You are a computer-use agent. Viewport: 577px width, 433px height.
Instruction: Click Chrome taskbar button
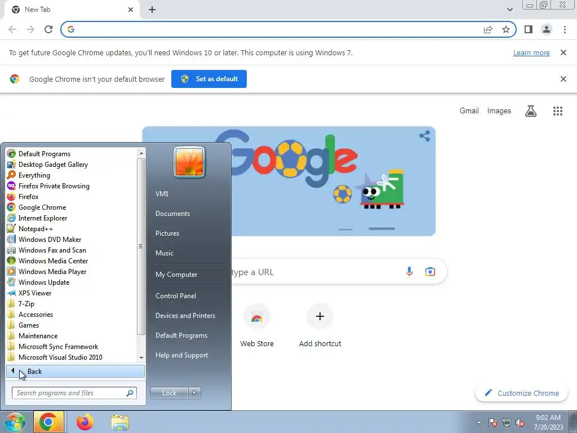48,422
